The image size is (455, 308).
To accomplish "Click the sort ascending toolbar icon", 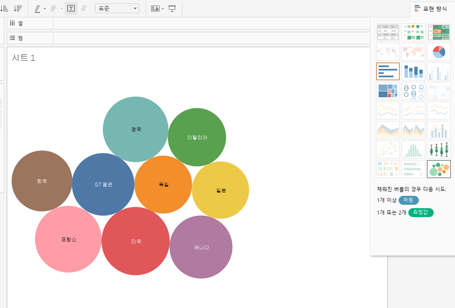I will pyautogui.click(x=4, y=8).
